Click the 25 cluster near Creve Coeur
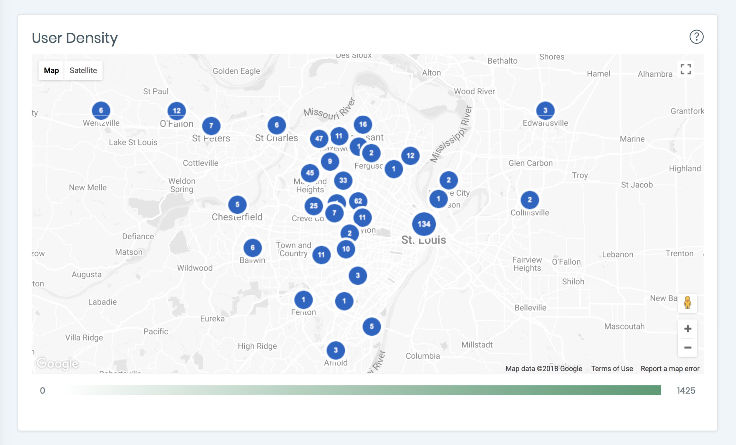The width and height of the screenshot is (736, 445). click(x=313, y=206)
